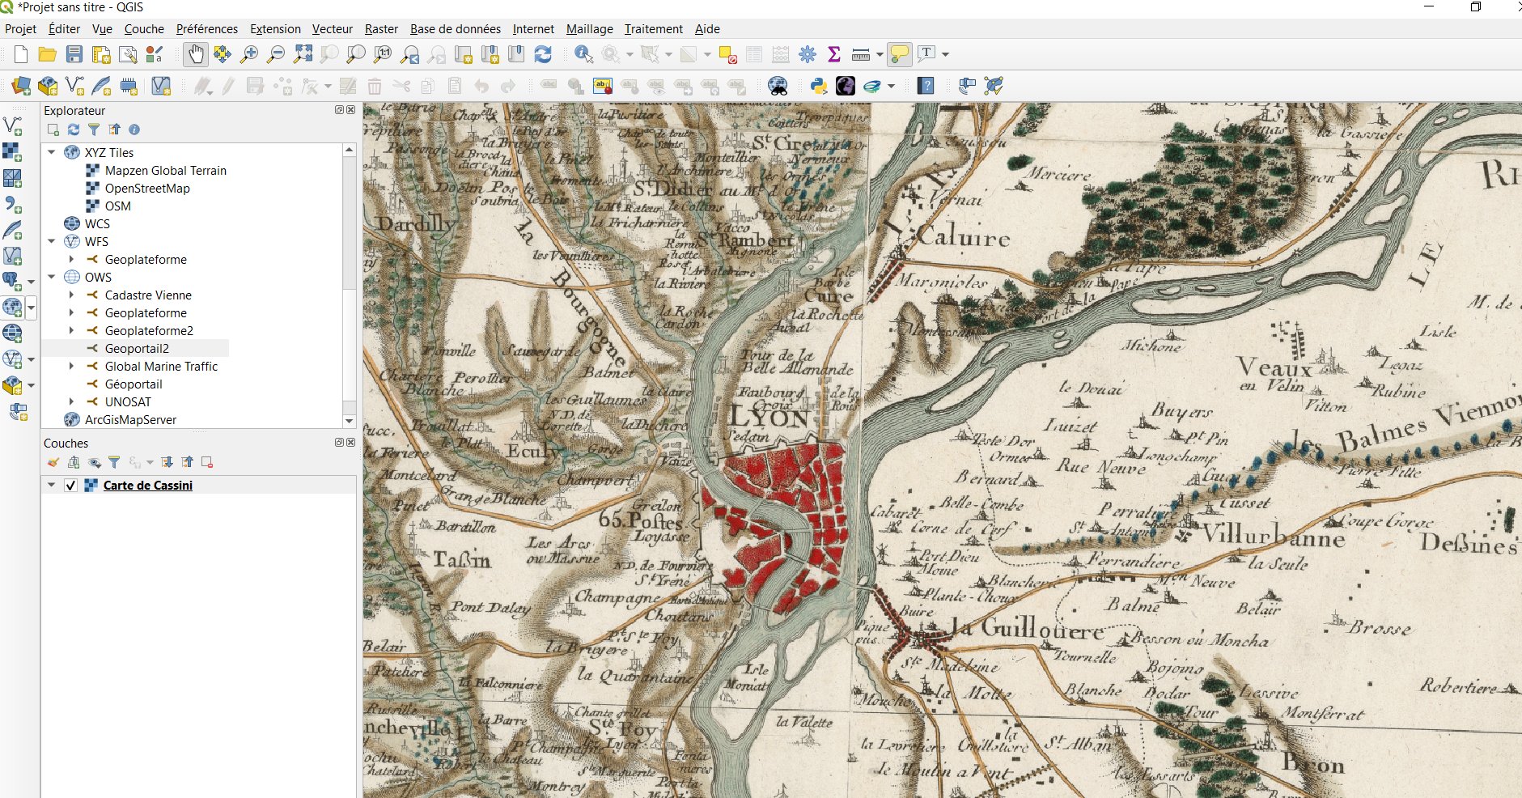Activate the Measure ruler tool
Viewport: 1522px width, 798px height.
coord(861,54)
